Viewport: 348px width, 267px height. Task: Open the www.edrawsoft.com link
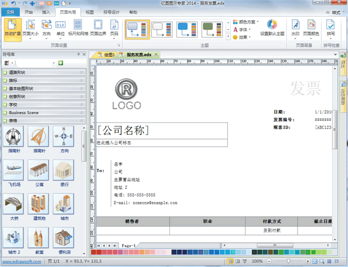click(x=22, y=261)
